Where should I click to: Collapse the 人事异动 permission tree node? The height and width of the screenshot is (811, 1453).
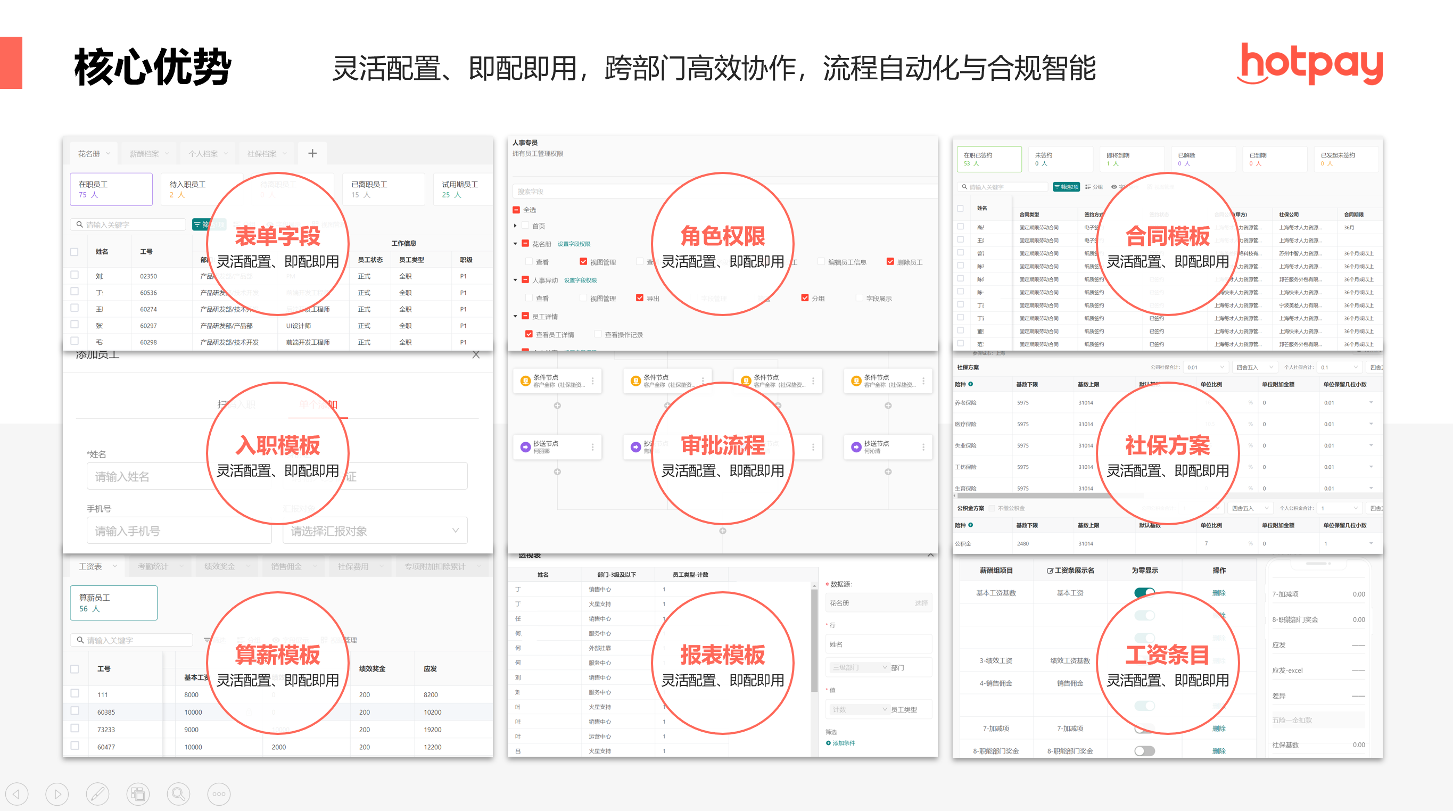point(515,280)
